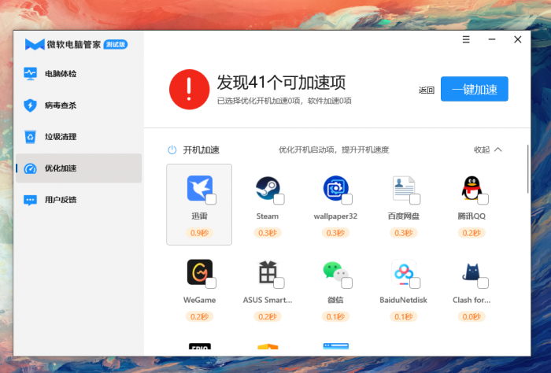Select 优化加速 optimization tab

click(79, 168)
